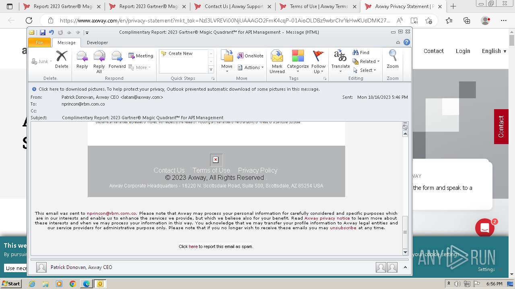The width and height of the screenshot is (515, 289).
Task: Click the Save icon in quick access toolbar
Action: coord(42,33)
